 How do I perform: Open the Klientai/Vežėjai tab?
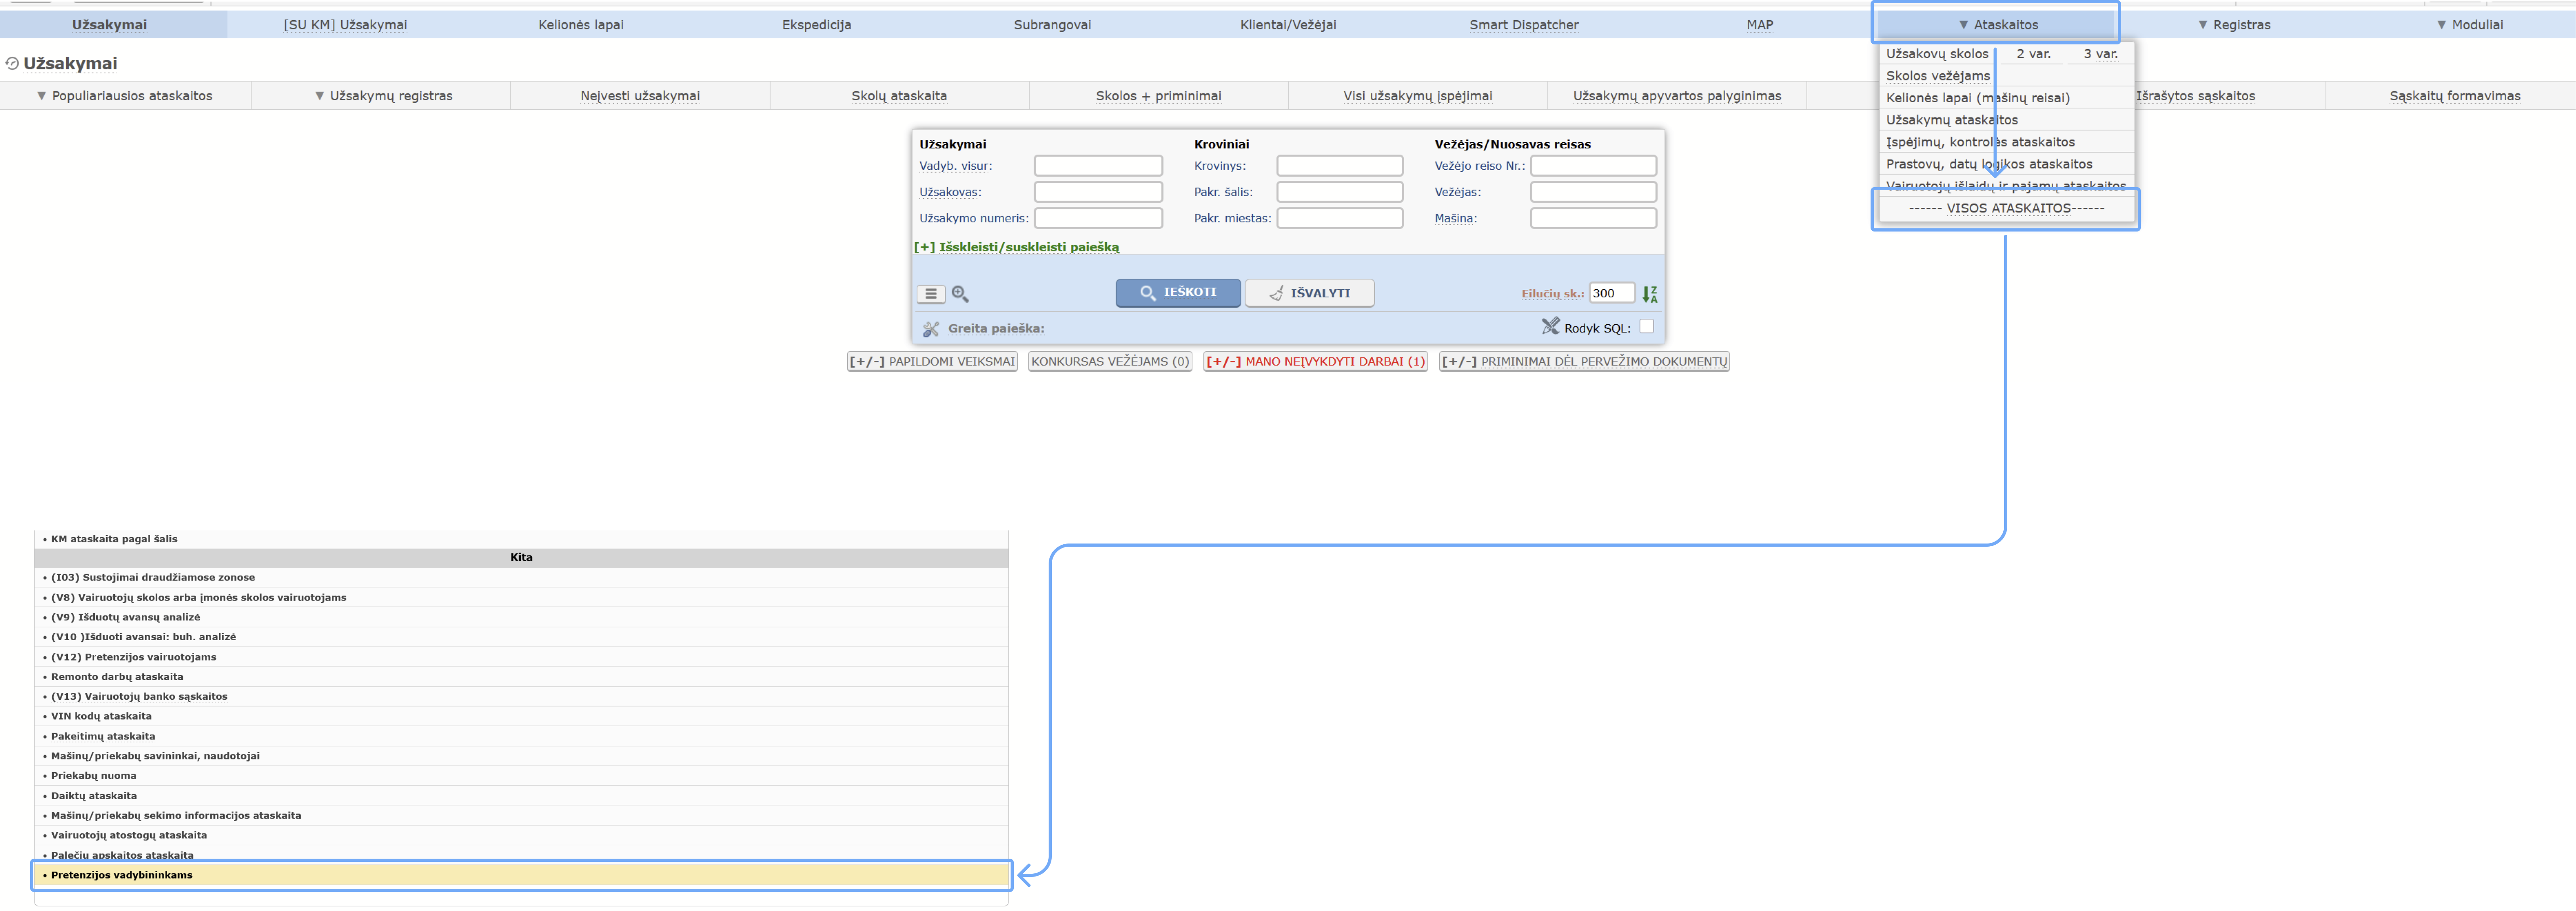point(1288,25)
